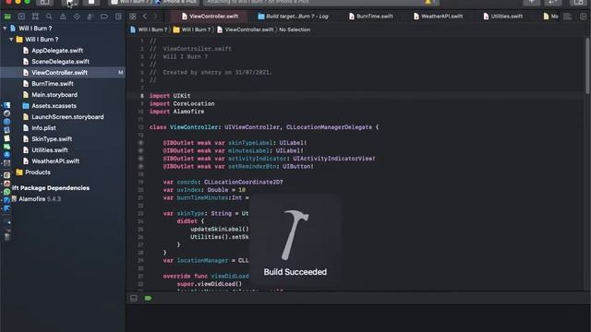Open the Project navigator folder icon
This screenshot has width=591, height=332.
tap(7, 17)
